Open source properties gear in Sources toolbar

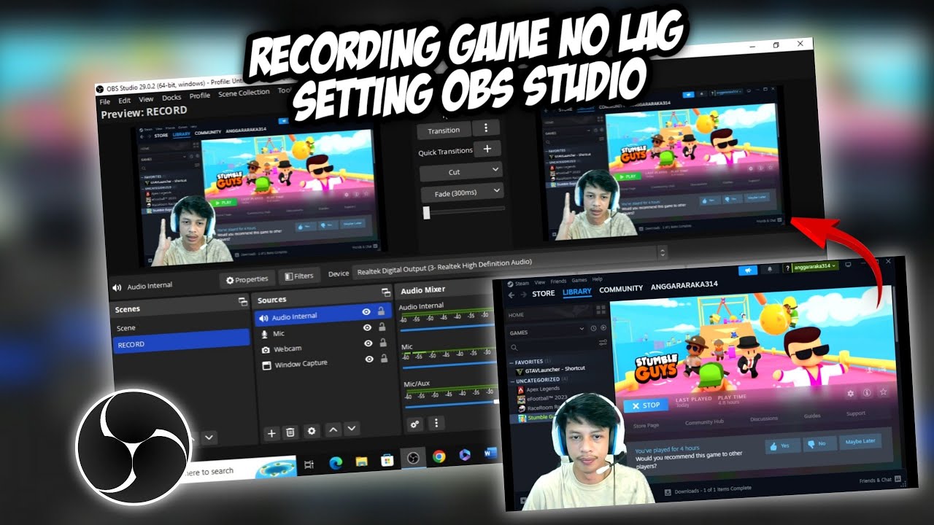click(312, 431)
